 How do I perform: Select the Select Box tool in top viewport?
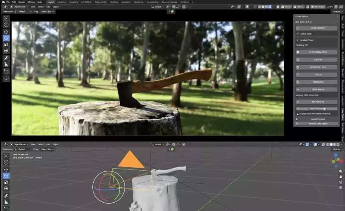6,19
